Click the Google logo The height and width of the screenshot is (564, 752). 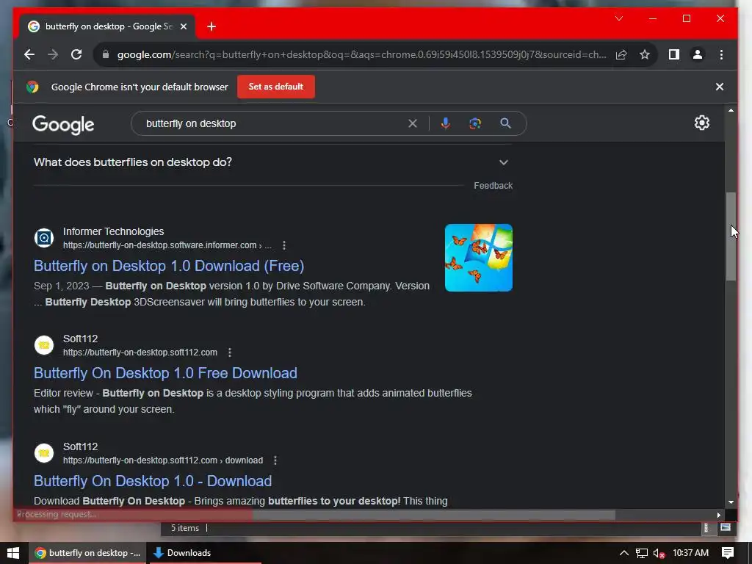(x=63, y=125)
